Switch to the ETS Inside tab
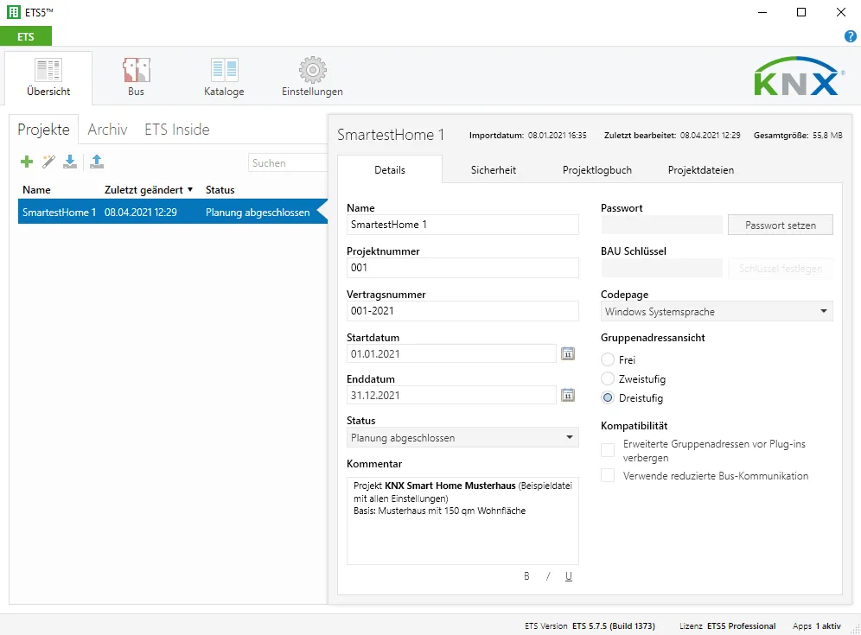Viewport: 861px width, 635px height. pyautogui.click(x=177, y=130)
